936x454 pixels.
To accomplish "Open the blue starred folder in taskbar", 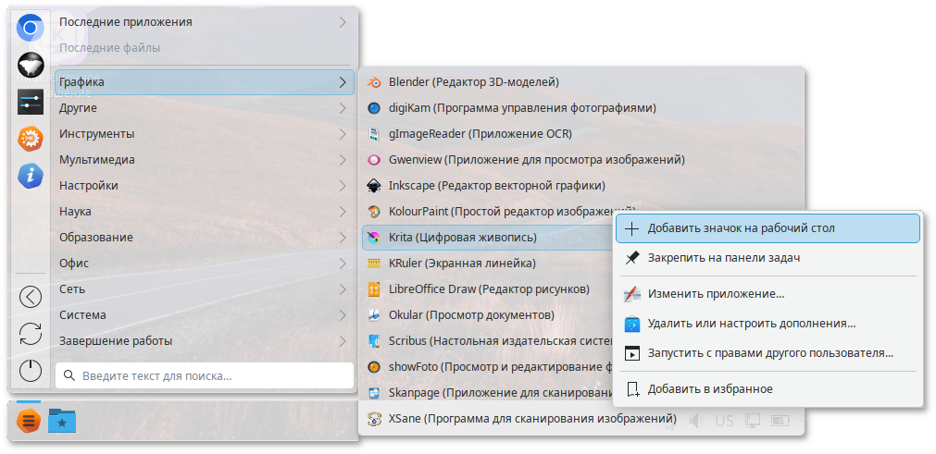I will point(62,422).
